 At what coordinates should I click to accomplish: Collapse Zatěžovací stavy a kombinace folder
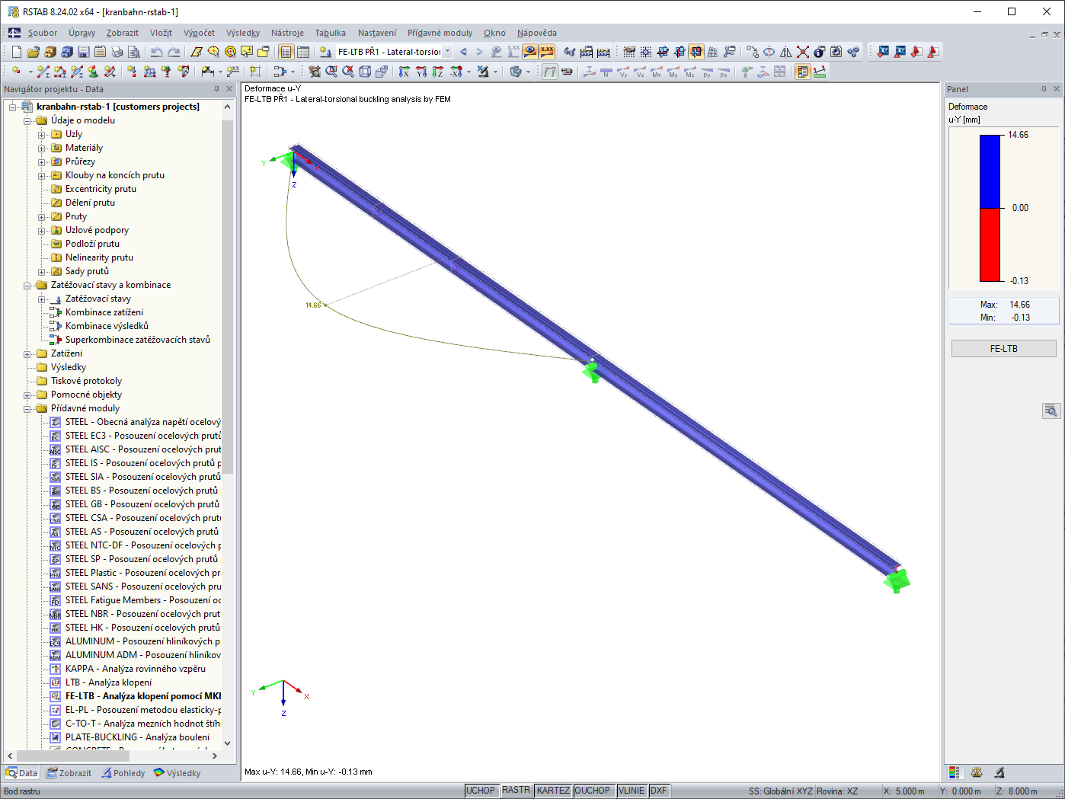pyautogui.click(x=27, y=286)
